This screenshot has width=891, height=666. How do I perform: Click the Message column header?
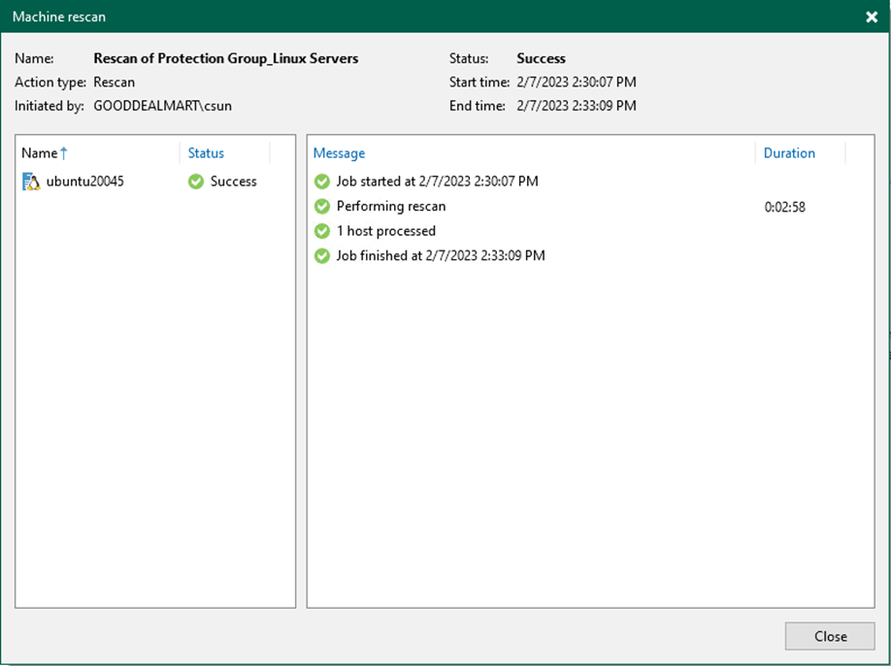(339, 153)
